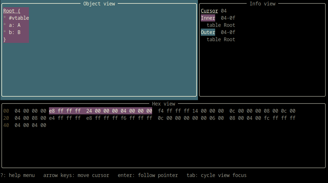Image resolution: width=328 pixels, height=183 pixels.
Task: Select the "Root {" line in Object view
Action: click(x=12, y=11)
